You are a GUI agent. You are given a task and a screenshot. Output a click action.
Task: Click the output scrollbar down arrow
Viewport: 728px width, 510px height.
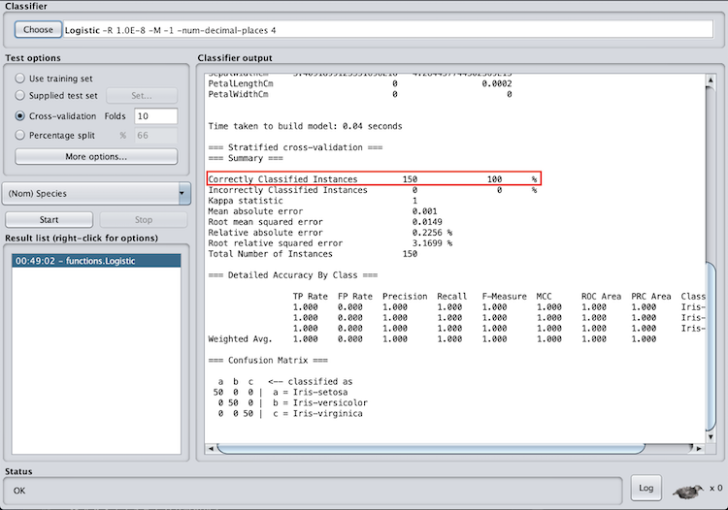711,436
